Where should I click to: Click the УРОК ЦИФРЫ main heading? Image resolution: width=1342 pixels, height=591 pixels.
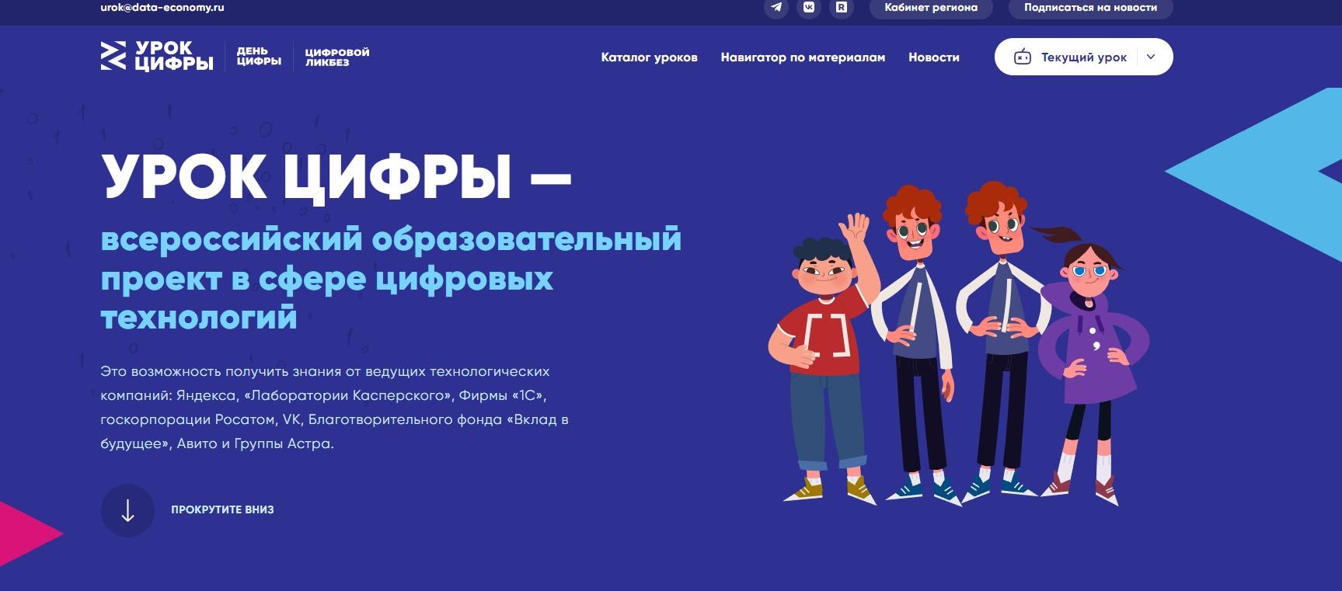tap(336, 178)
